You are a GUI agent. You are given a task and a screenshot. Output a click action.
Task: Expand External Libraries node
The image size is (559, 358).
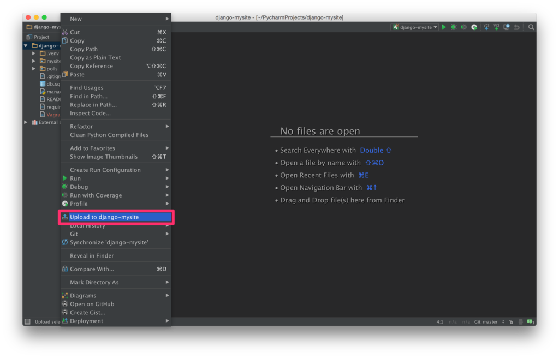point(26,122)
